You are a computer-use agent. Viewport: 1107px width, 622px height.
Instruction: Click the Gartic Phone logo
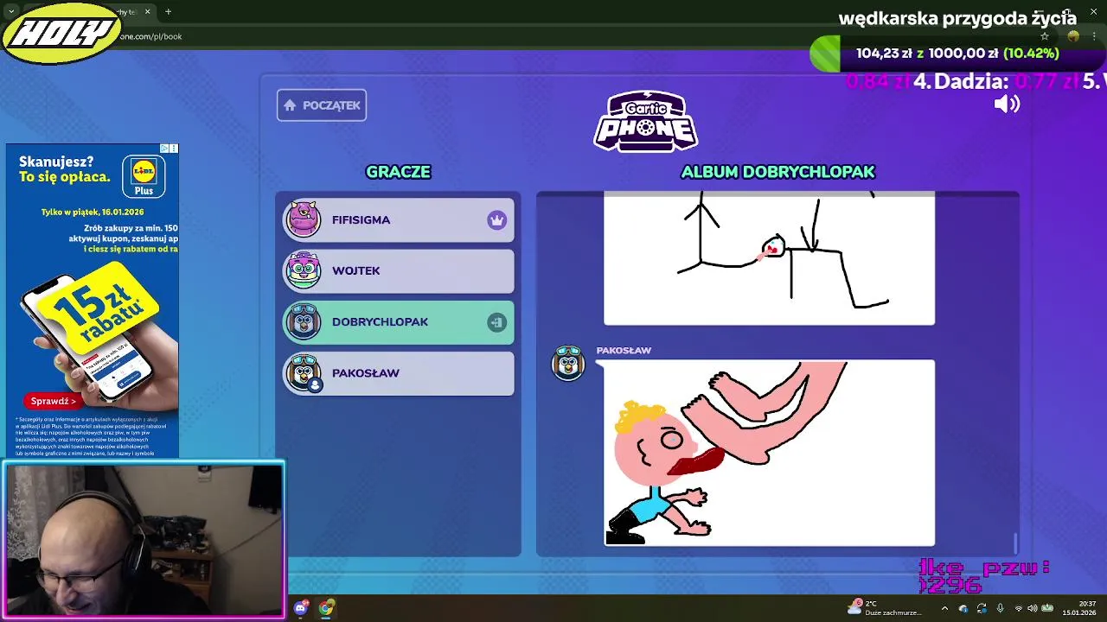645,122
